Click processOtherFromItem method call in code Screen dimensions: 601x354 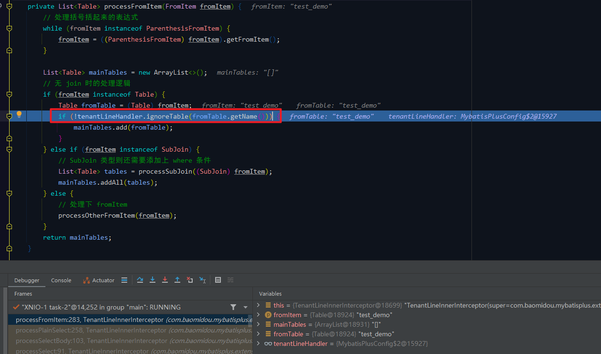click(x=97, y=215)
